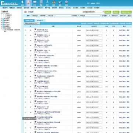This screenshot has height=133, width=133.
Task: Open the add-information column dropdown at top right
Action: (93, 12)
